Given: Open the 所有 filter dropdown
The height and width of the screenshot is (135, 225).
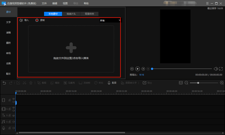Looking at the screenshot, I should point(110,20).
